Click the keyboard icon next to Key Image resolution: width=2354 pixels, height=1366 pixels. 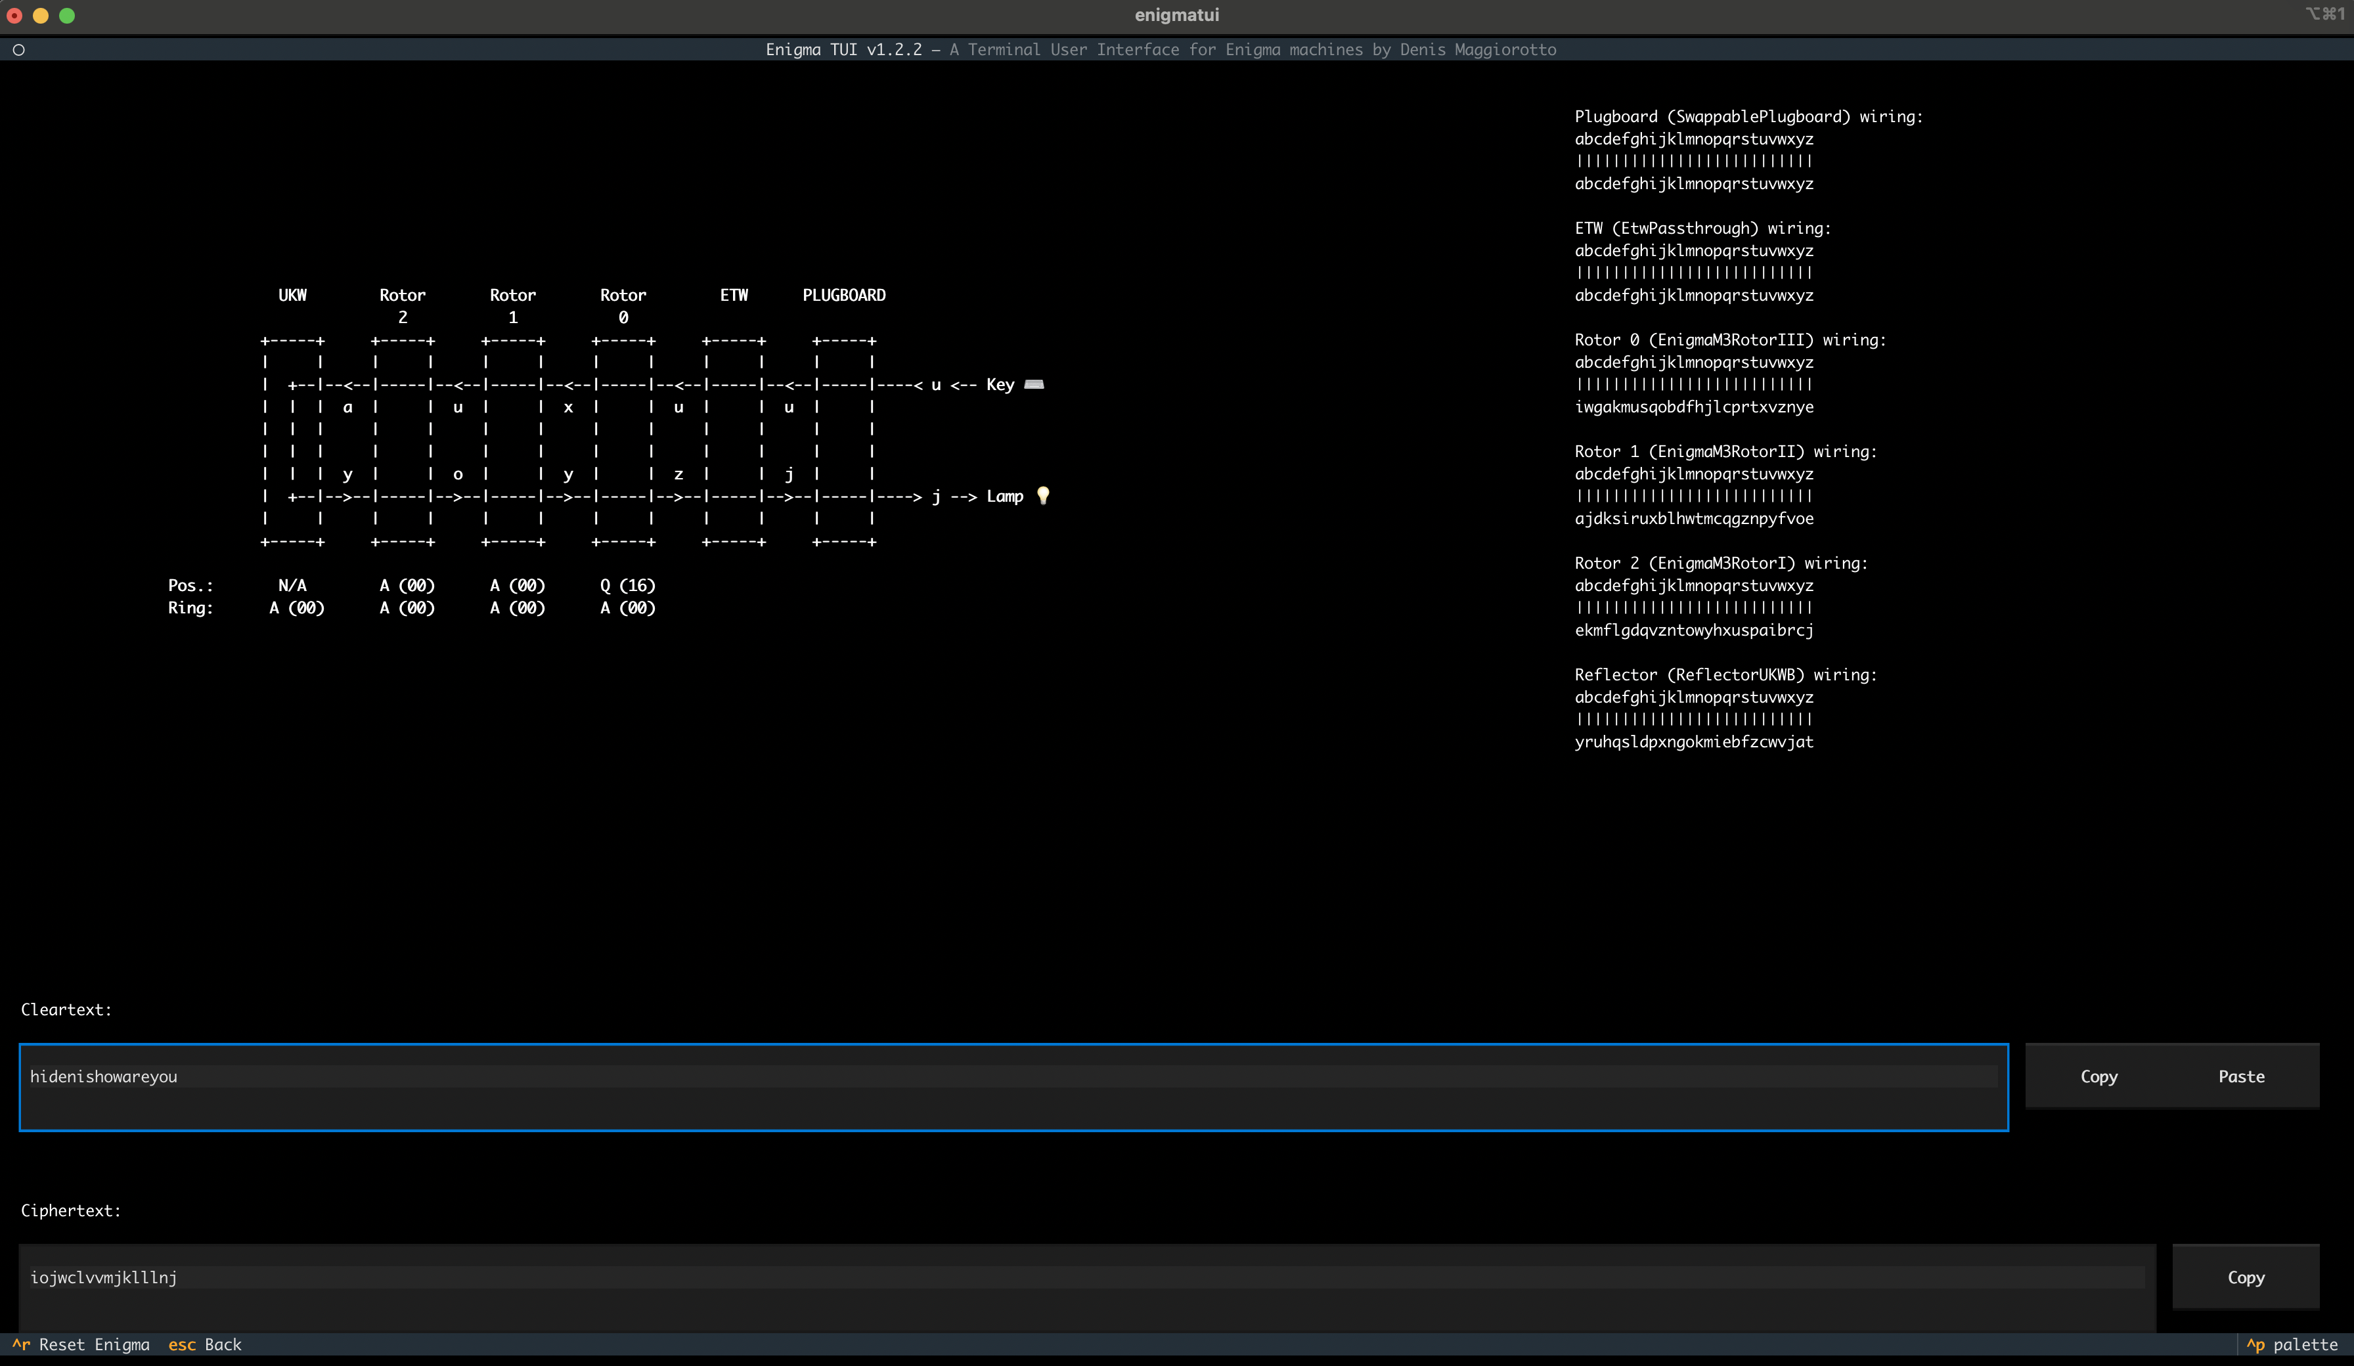[x=1034, y=384]
